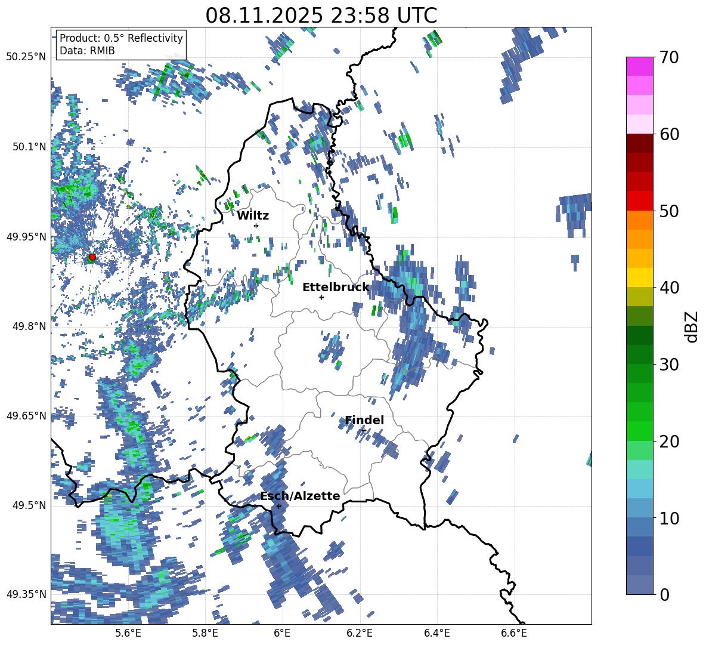Pick the bright red swatch above 50 dBZ
This screenshot has height=645, width=706.
[x=639, y=200]
